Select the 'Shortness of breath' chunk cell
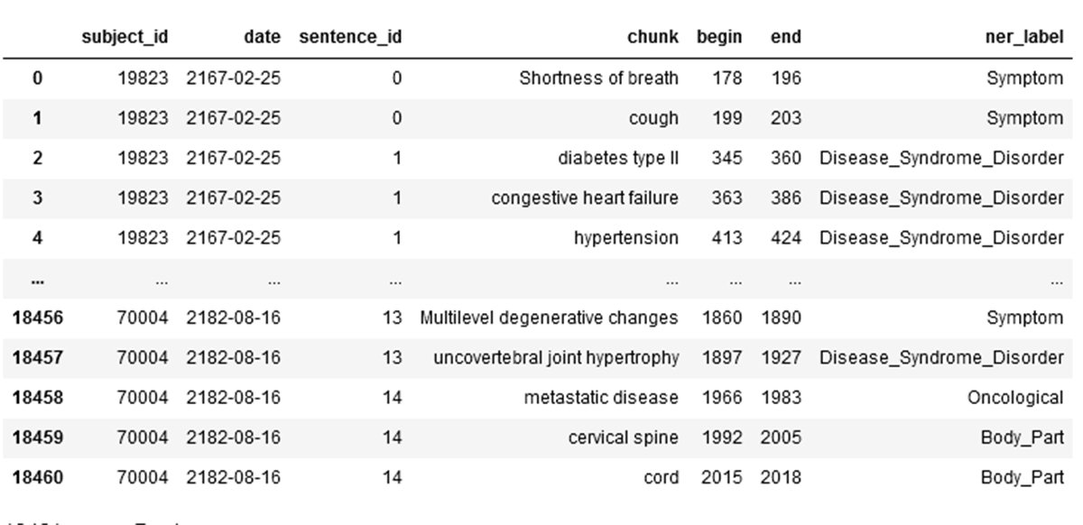 click(598, 78)
